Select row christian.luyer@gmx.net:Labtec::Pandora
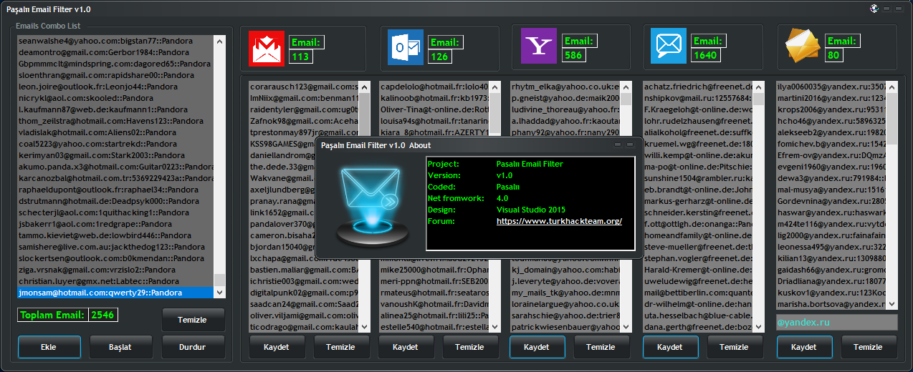 point(116,281)
